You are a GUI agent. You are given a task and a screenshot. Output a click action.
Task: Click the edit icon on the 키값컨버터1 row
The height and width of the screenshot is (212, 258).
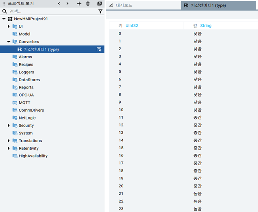[x=99, y=49]
